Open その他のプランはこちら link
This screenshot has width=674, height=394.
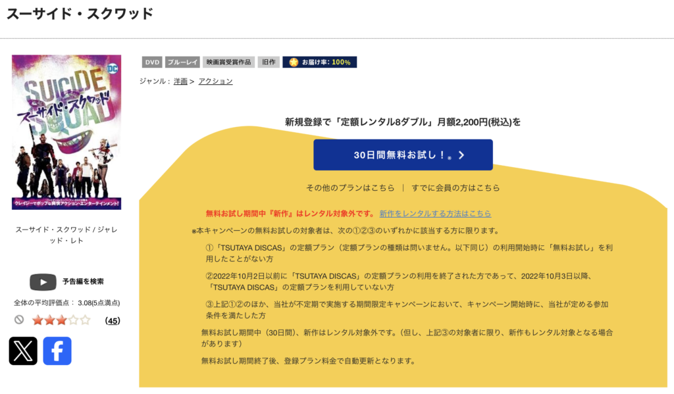click(350, 187)
